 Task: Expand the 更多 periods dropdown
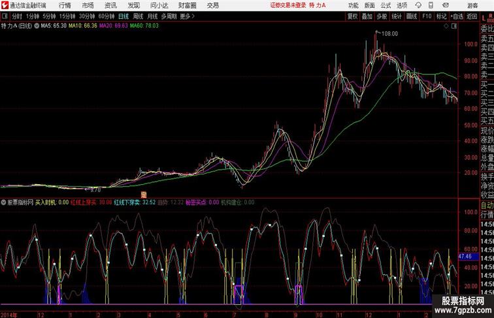click(x=187, y=16)
